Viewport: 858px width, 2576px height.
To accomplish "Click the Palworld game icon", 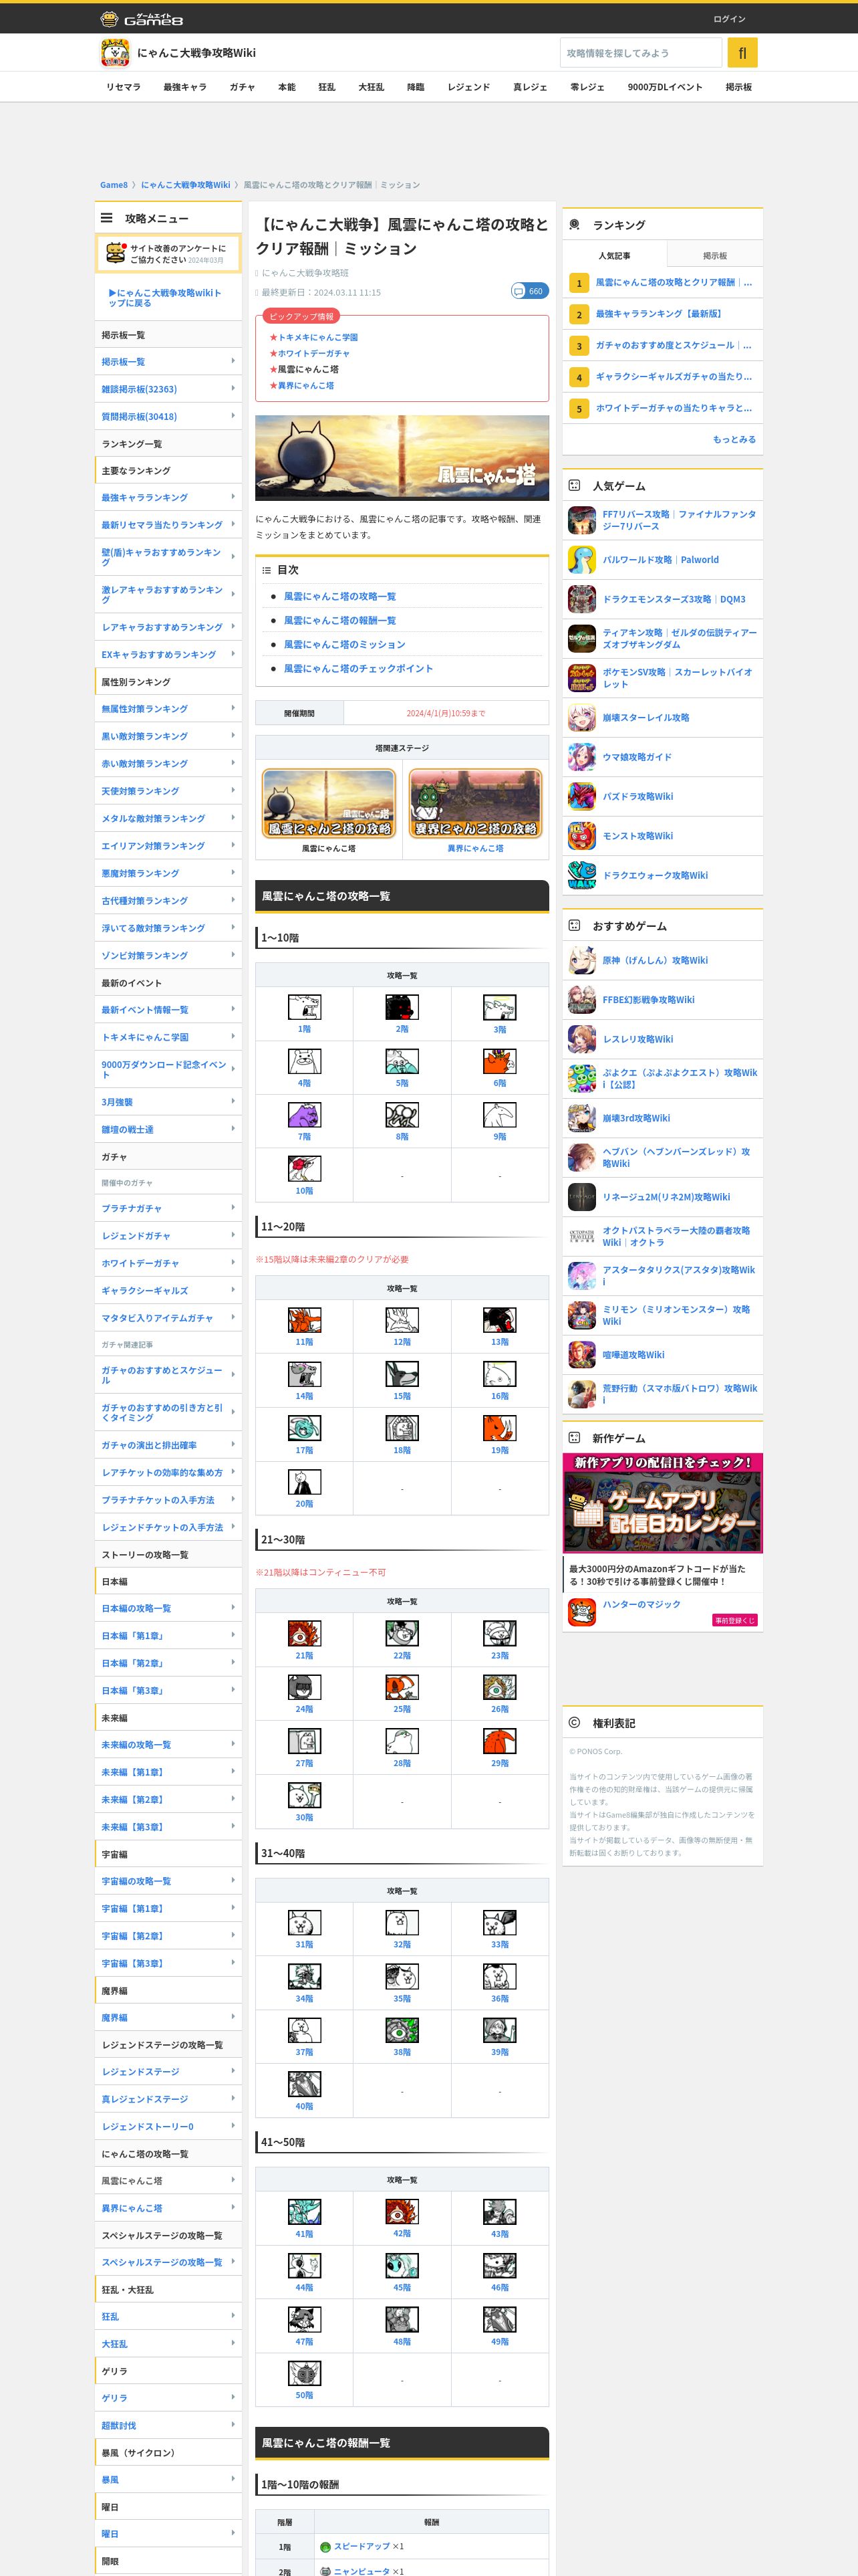I will (581, 560).
